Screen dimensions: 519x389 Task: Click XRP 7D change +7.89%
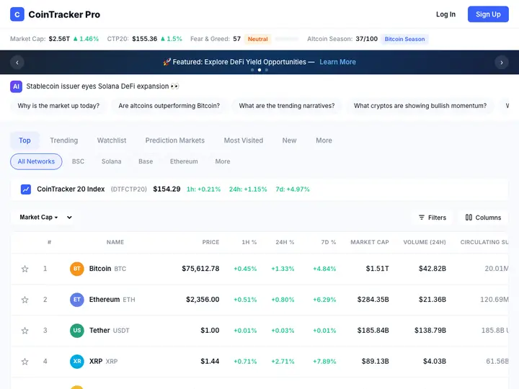(x=324, y=362)
